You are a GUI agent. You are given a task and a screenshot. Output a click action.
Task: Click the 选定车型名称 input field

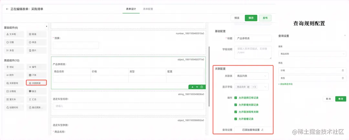[128, 106]
